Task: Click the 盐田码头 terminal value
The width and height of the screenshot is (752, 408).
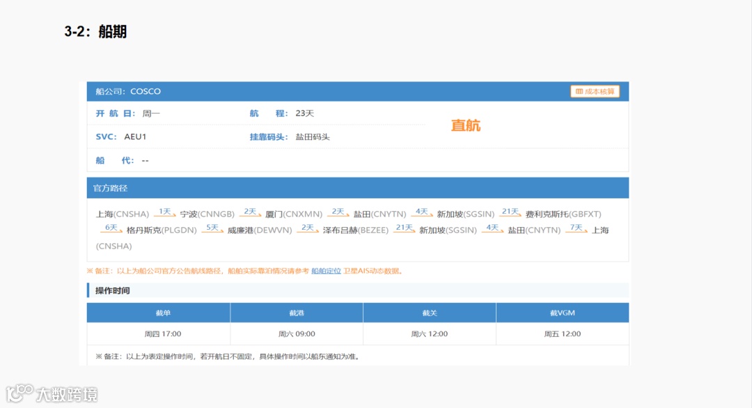Action: coord(313,137)
